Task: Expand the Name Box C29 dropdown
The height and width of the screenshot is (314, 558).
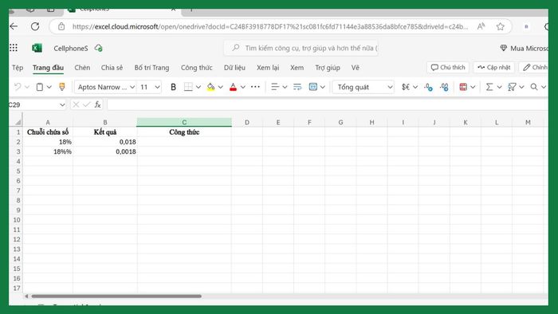Action: (62, 104)
